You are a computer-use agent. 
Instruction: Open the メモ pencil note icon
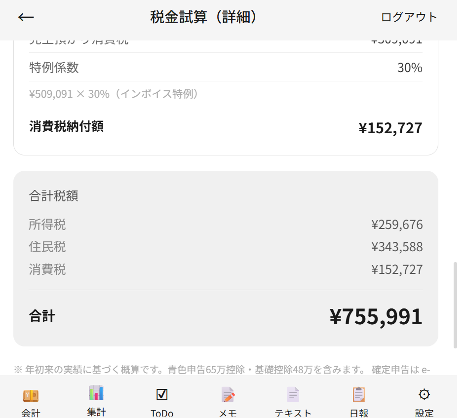point(228,395)
